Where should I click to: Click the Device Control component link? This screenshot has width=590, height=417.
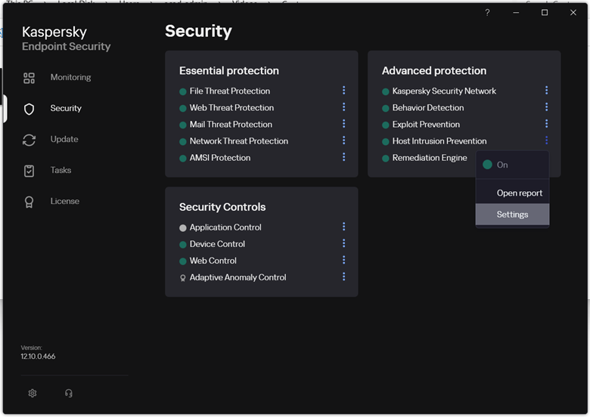pos(217,244)
